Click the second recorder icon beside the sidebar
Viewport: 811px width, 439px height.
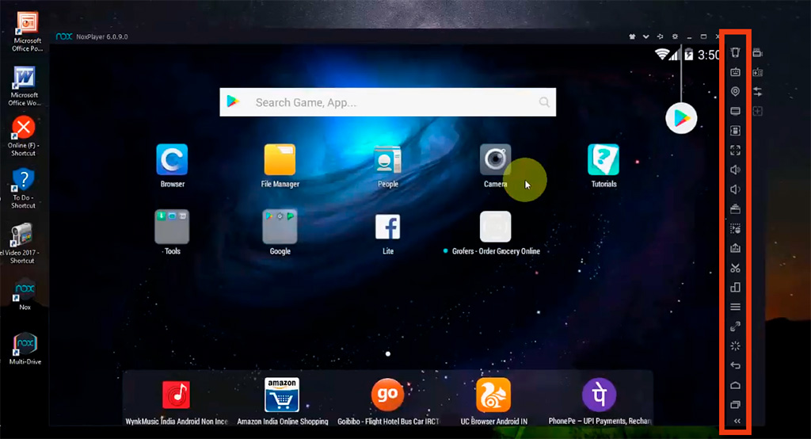tap(757, 72)
